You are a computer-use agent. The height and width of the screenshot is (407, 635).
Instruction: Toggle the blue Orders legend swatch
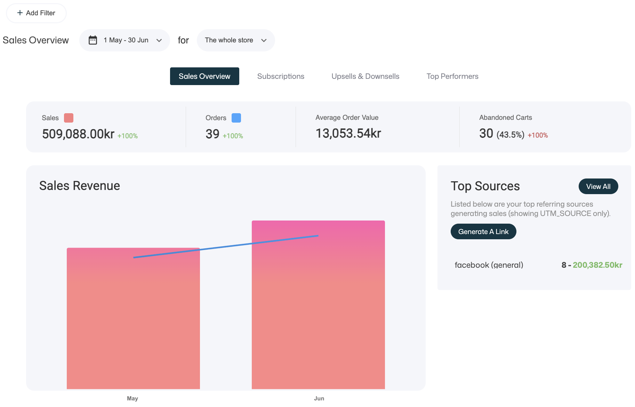236,118
